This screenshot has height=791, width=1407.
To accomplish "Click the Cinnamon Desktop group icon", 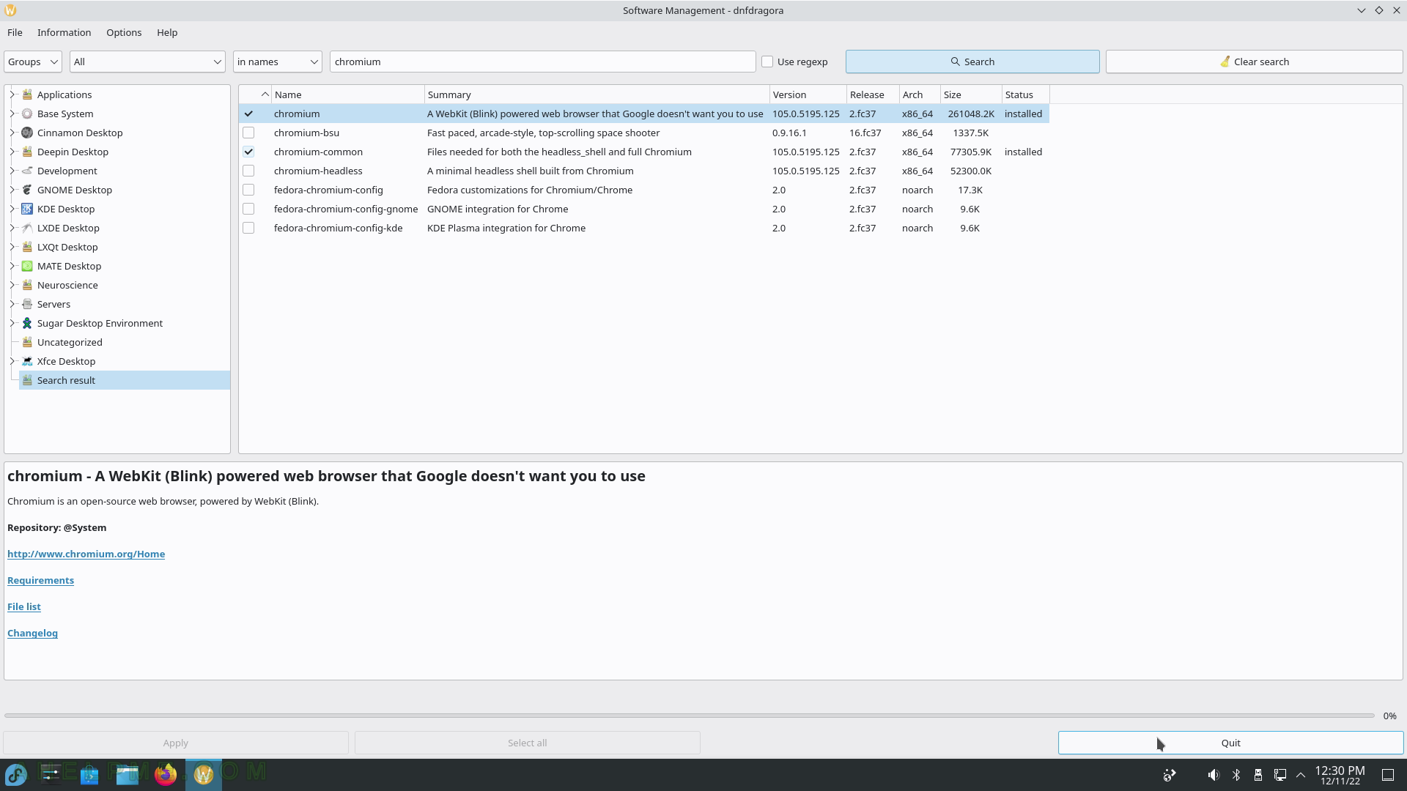I will 27,133.
